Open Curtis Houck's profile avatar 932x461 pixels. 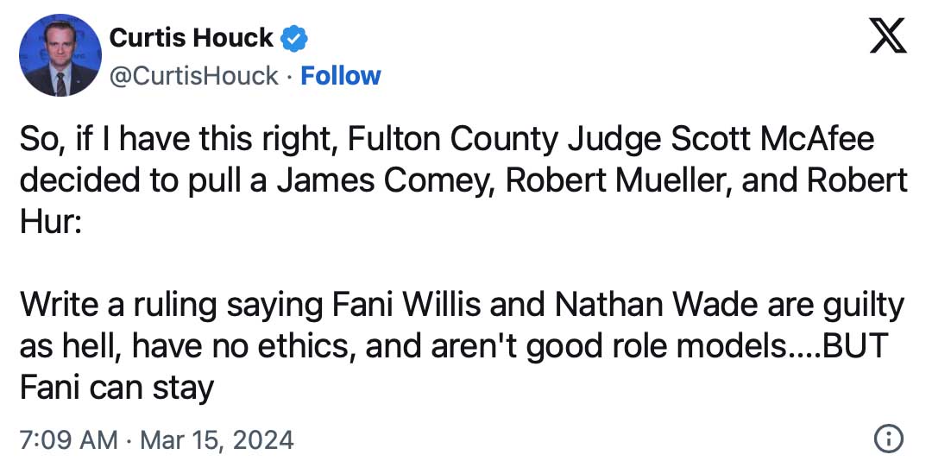click(60, 54)
